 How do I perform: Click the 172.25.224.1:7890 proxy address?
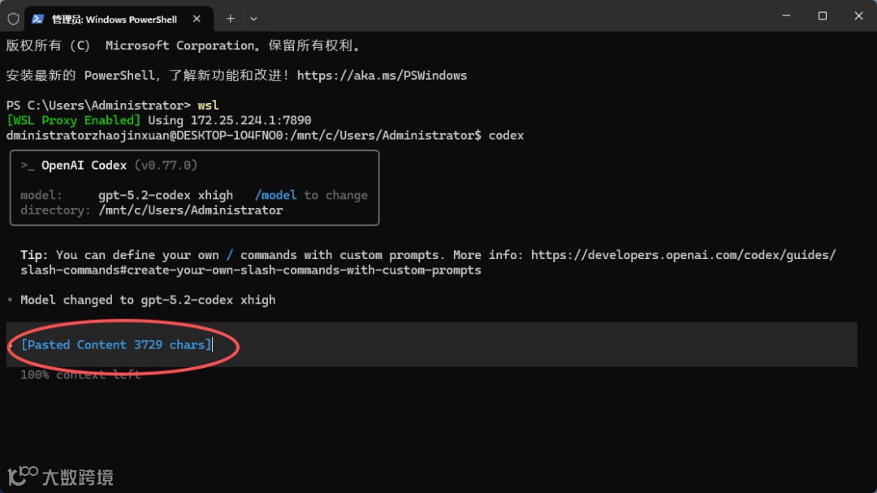pos(251,120)
